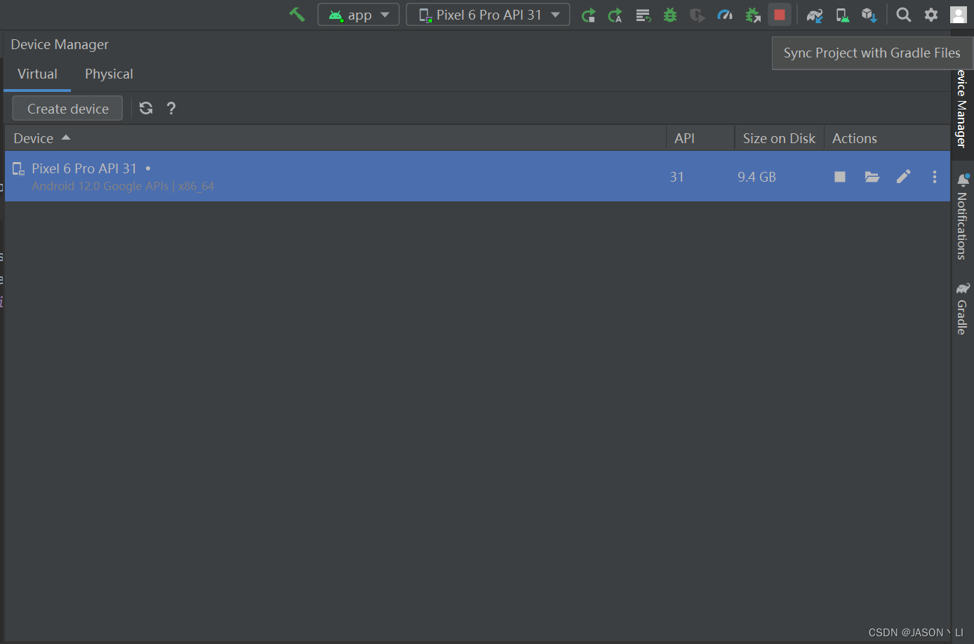Open the IDE settings gear icon

click(x=931, y=15)
